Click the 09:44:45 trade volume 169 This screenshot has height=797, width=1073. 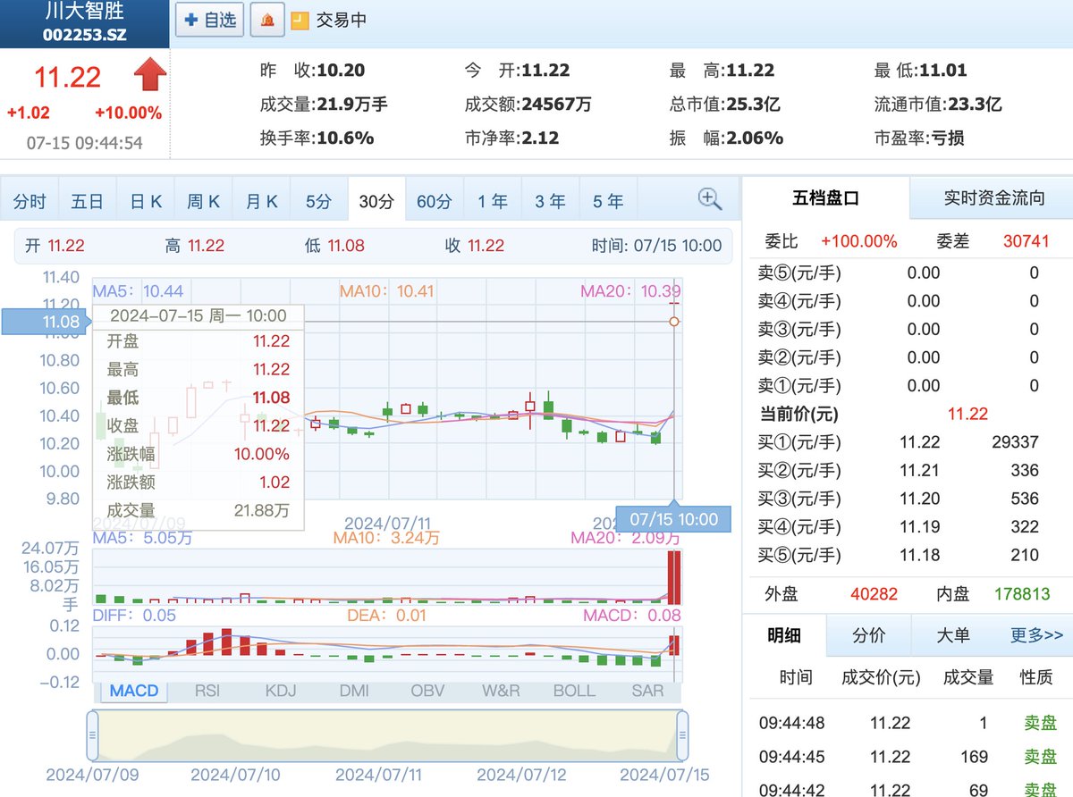973,757
